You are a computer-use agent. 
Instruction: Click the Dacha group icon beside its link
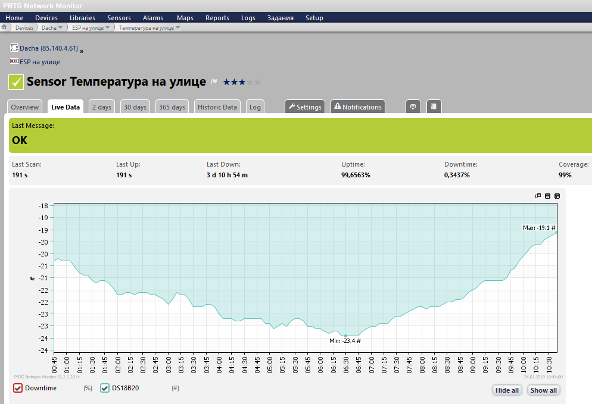click(14, 48)
